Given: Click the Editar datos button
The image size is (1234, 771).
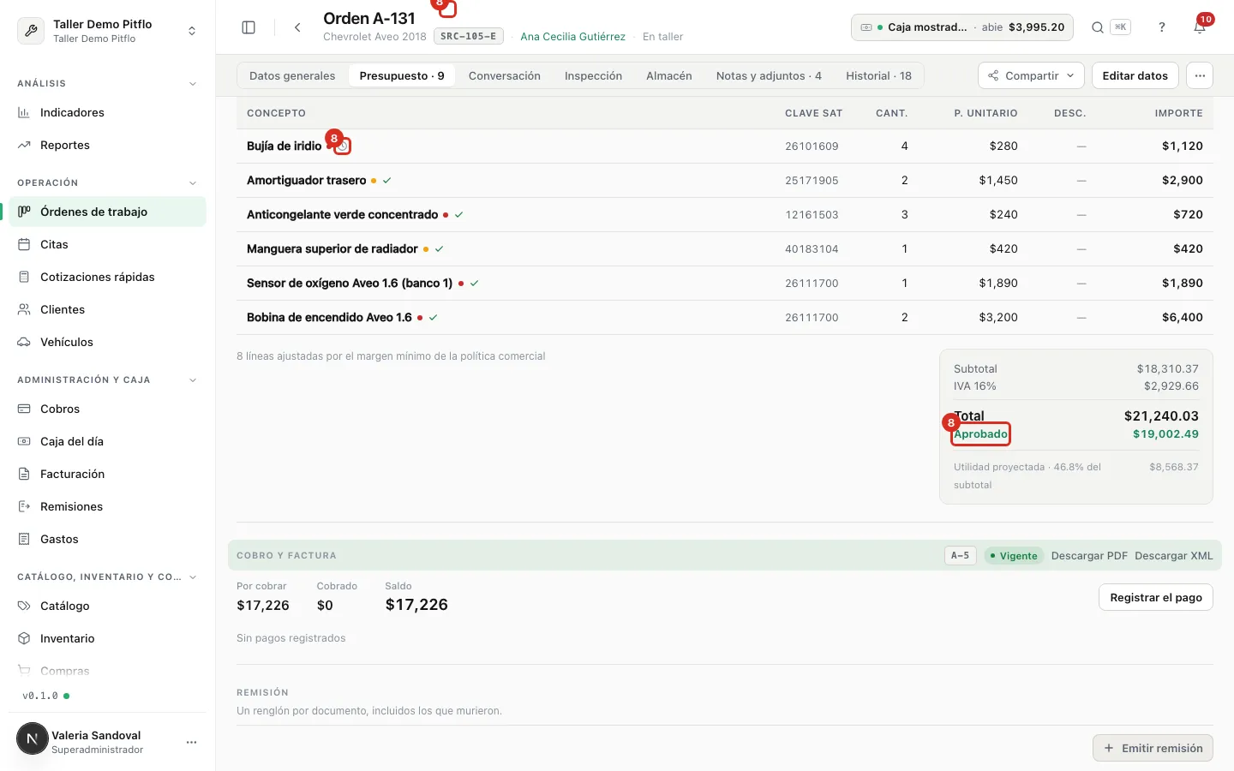Looking at the screenshot, I should point(1135,75).
